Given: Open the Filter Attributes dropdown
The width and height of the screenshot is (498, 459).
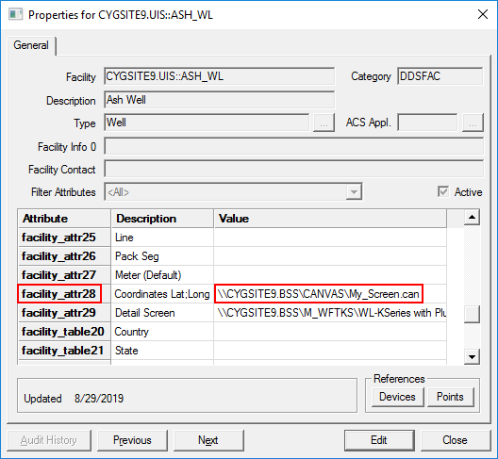Looking at the screenshot, I should [354, 191].
